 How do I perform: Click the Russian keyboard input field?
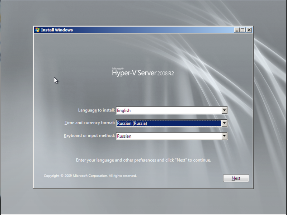(161, 136)
